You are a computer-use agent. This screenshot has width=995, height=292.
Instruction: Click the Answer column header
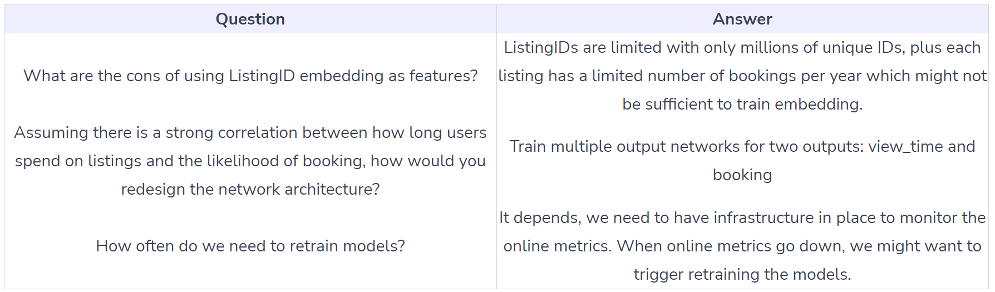(x=742, y=19)
